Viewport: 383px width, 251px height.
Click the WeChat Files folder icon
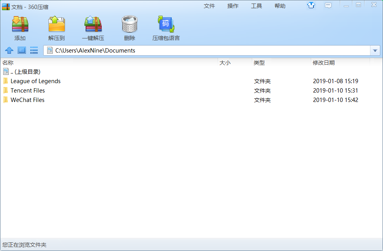tap(5, 100)
